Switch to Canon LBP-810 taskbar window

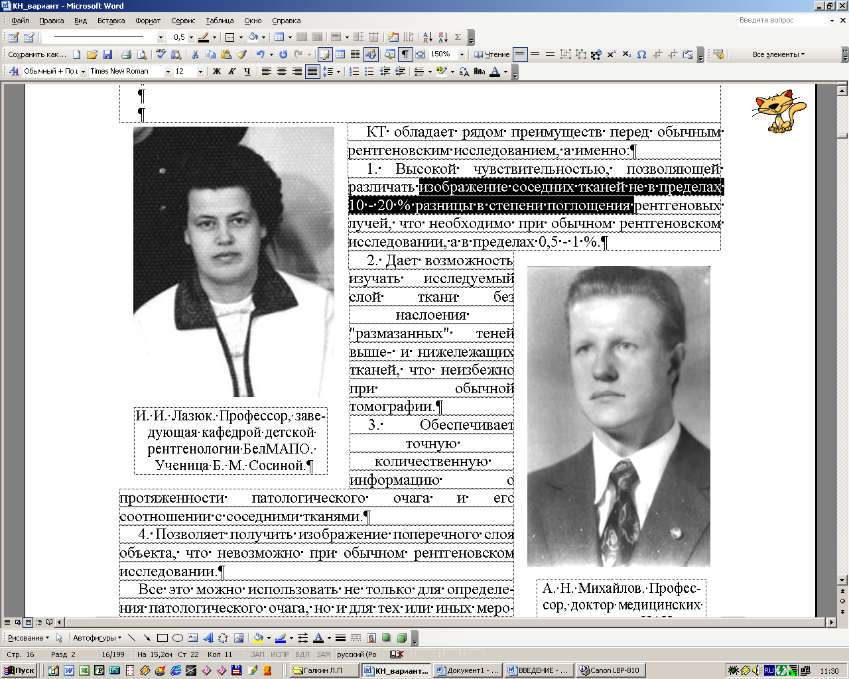pyautogui.click(x=610, y=670)
